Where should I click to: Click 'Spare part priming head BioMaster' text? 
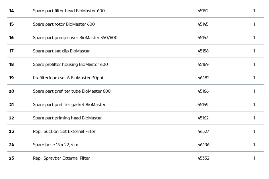click(67, 118)
